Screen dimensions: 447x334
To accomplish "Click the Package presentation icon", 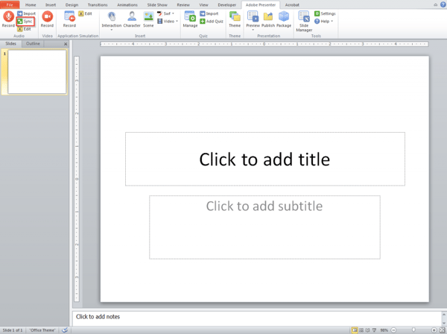I will click(x=284, y=17).
